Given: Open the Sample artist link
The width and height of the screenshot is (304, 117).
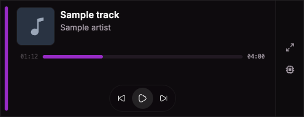Looking at the screenshot, I should pyautogui.click(x=85, y=27).
